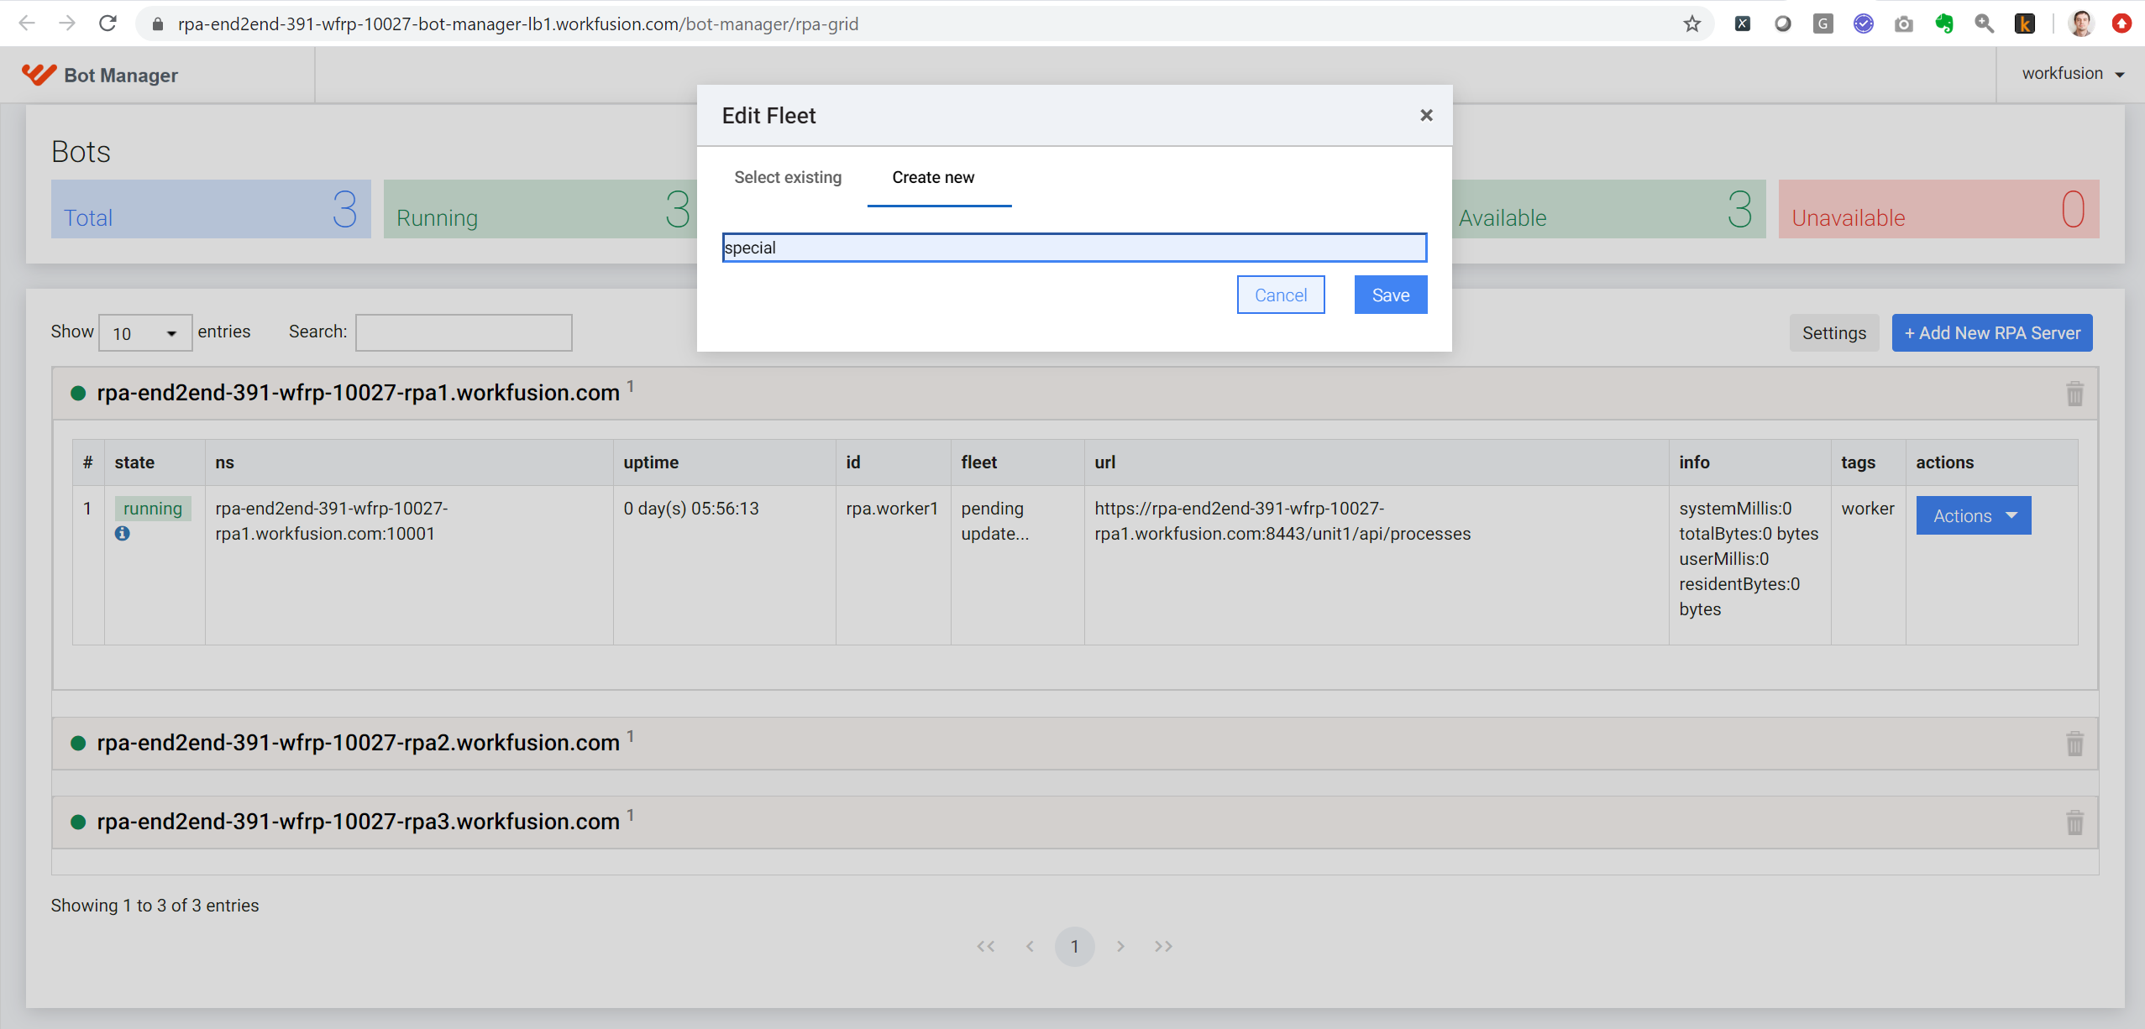
Task: Switch to the Select existing tab
Action: click(788, 177)
